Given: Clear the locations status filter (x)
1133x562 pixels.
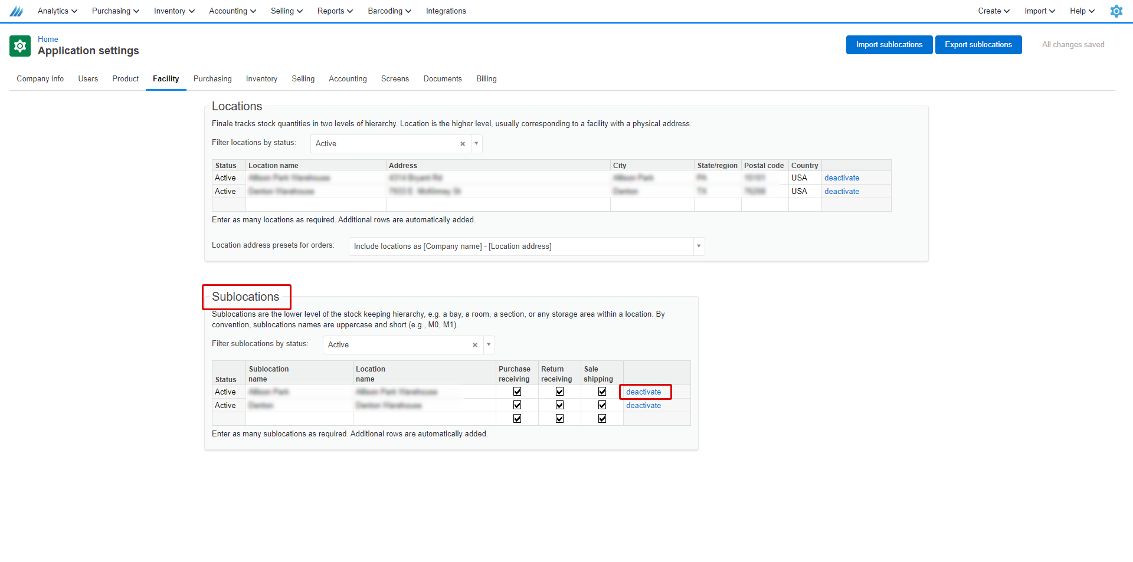Looking at the screenshot, I should click(x=463, y=144).
